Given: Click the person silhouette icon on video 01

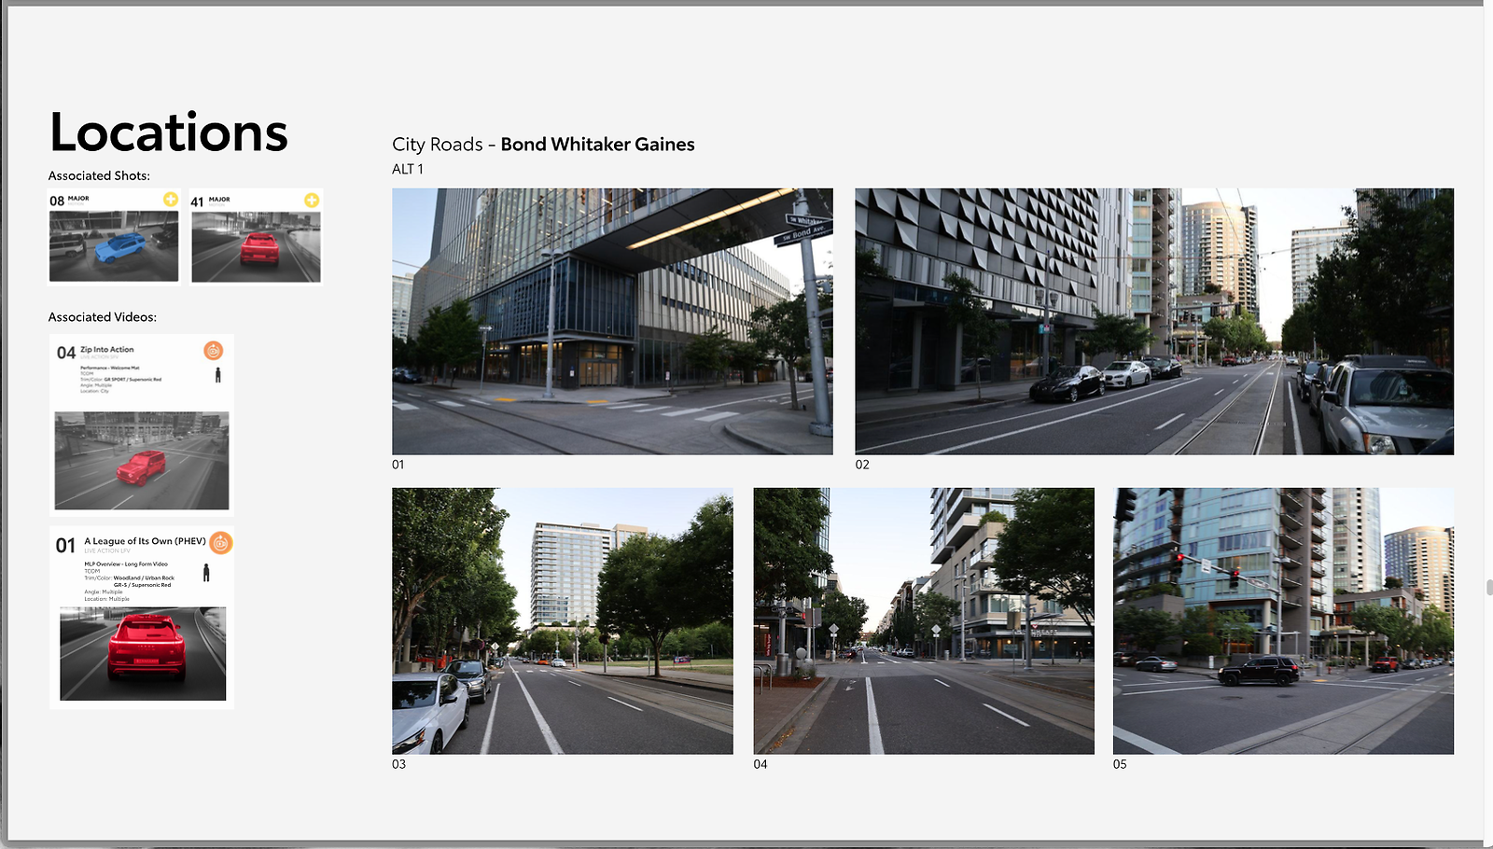Looking at the screenshot, I should 206,572.
